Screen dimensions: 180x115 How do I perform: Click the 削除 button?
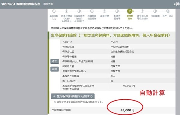[55, 69]
